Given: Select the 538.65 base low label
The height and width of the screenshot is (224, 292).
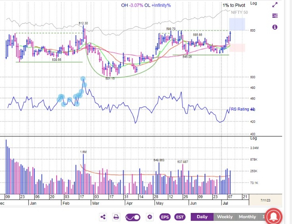Looking at the screenshot, I should pos(57,60).
